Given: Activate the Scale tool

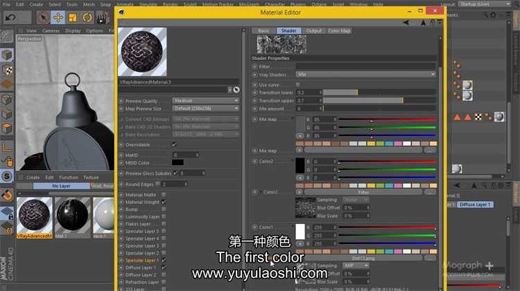Looking at the screenshot, I should 72,17.
